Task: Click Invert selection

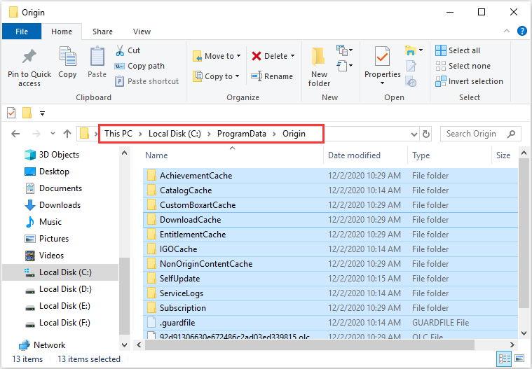Action: pos(469,81)
